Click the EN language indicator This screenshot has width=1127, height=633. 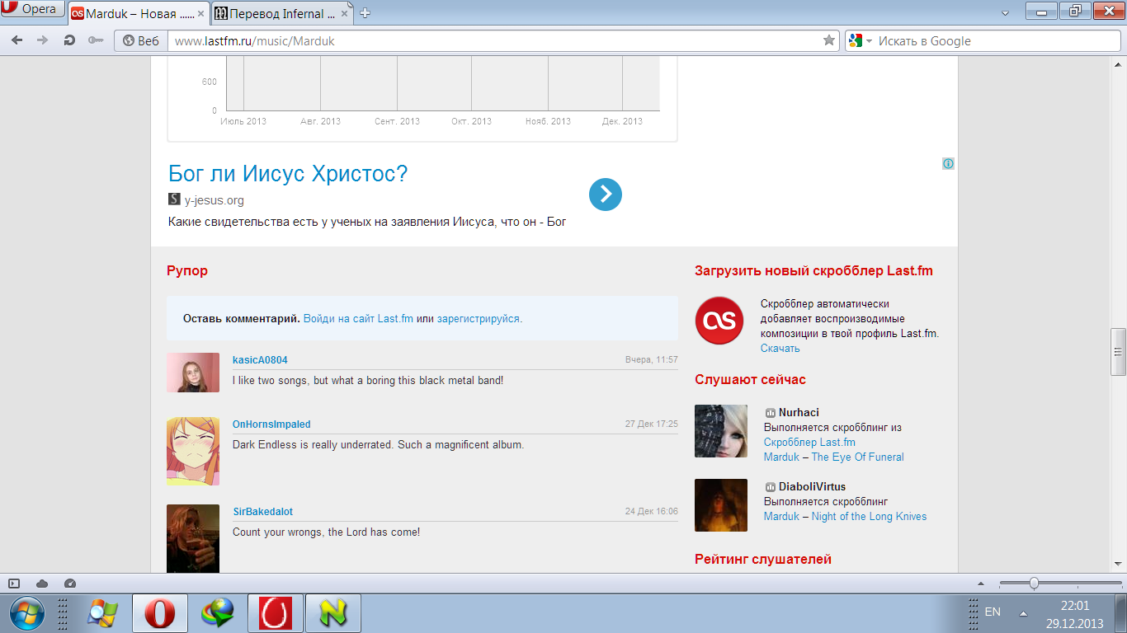[x=993, y=612]
